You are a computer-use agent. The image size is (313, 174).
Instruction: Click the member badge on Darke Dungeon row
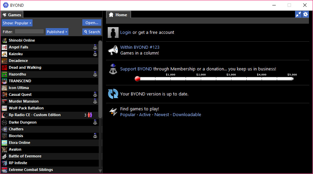tap(95, 122)
